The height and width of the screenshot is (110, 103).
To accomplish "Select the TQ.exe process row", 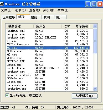I will [x=48, y=41].
